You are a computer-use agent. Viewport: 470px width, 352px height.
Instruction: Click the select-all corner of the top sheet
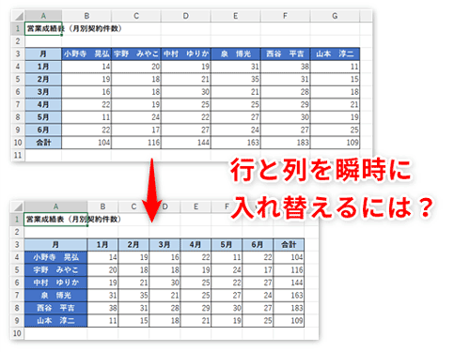click(x=18, y=16)
